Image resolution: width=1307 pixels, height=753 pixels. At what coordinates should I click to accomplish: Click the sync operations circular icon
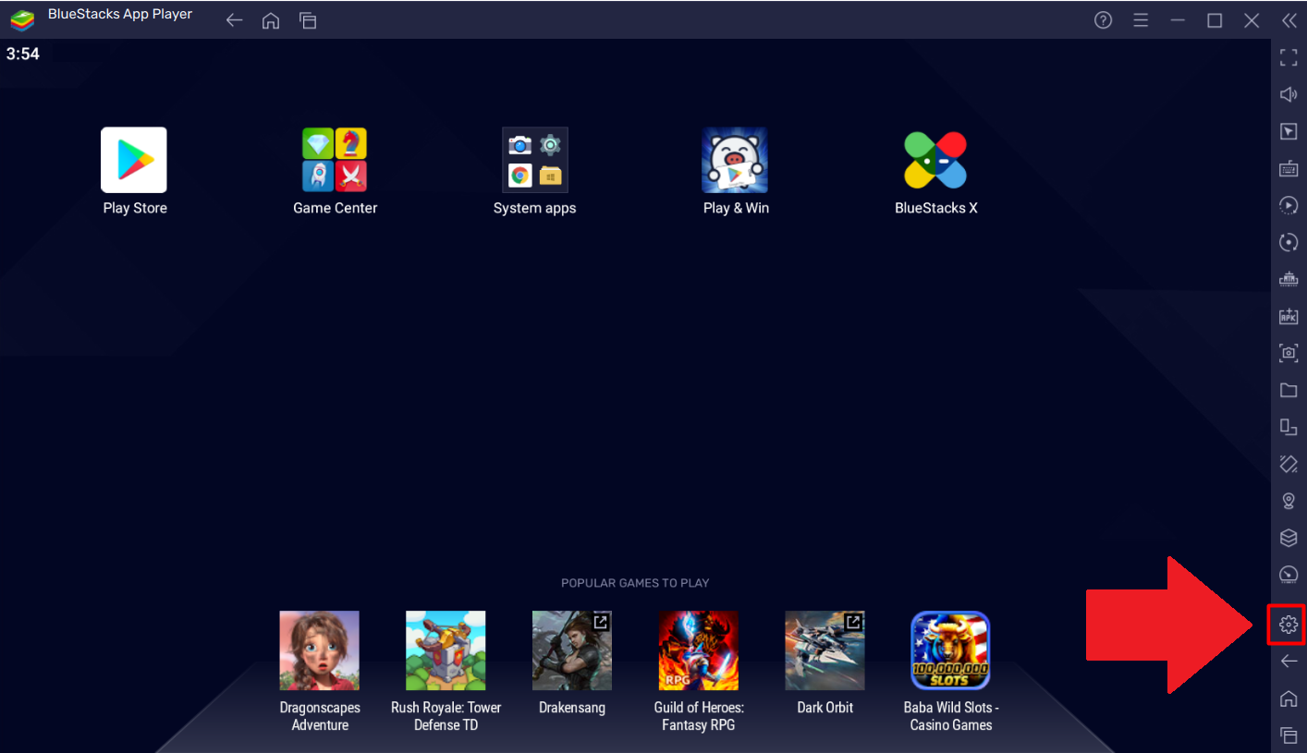point(1289,242)
